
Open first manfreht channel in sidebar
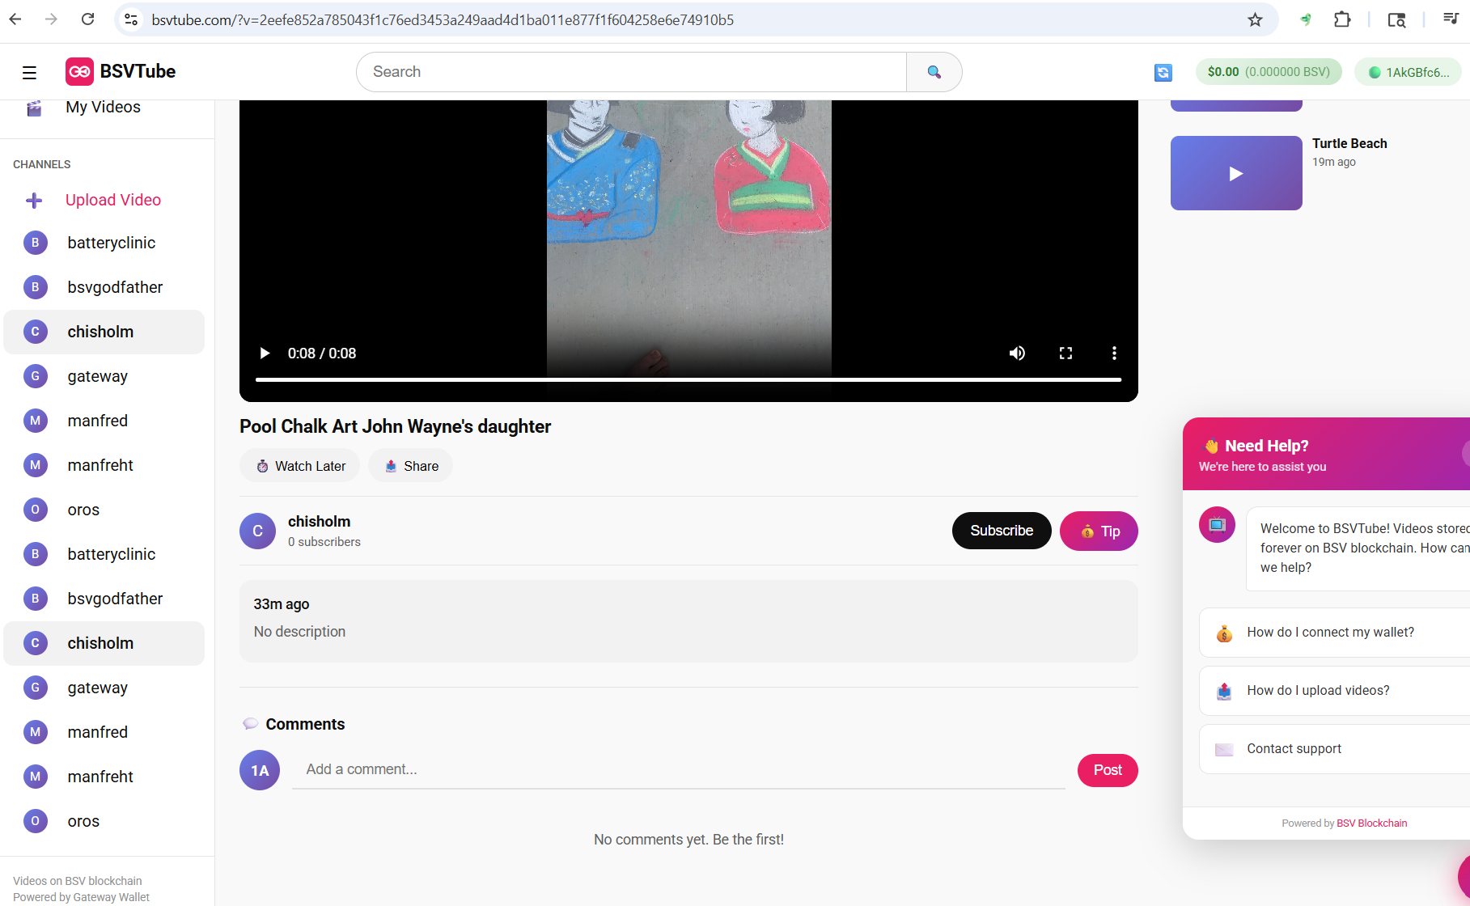click(104, 465)
